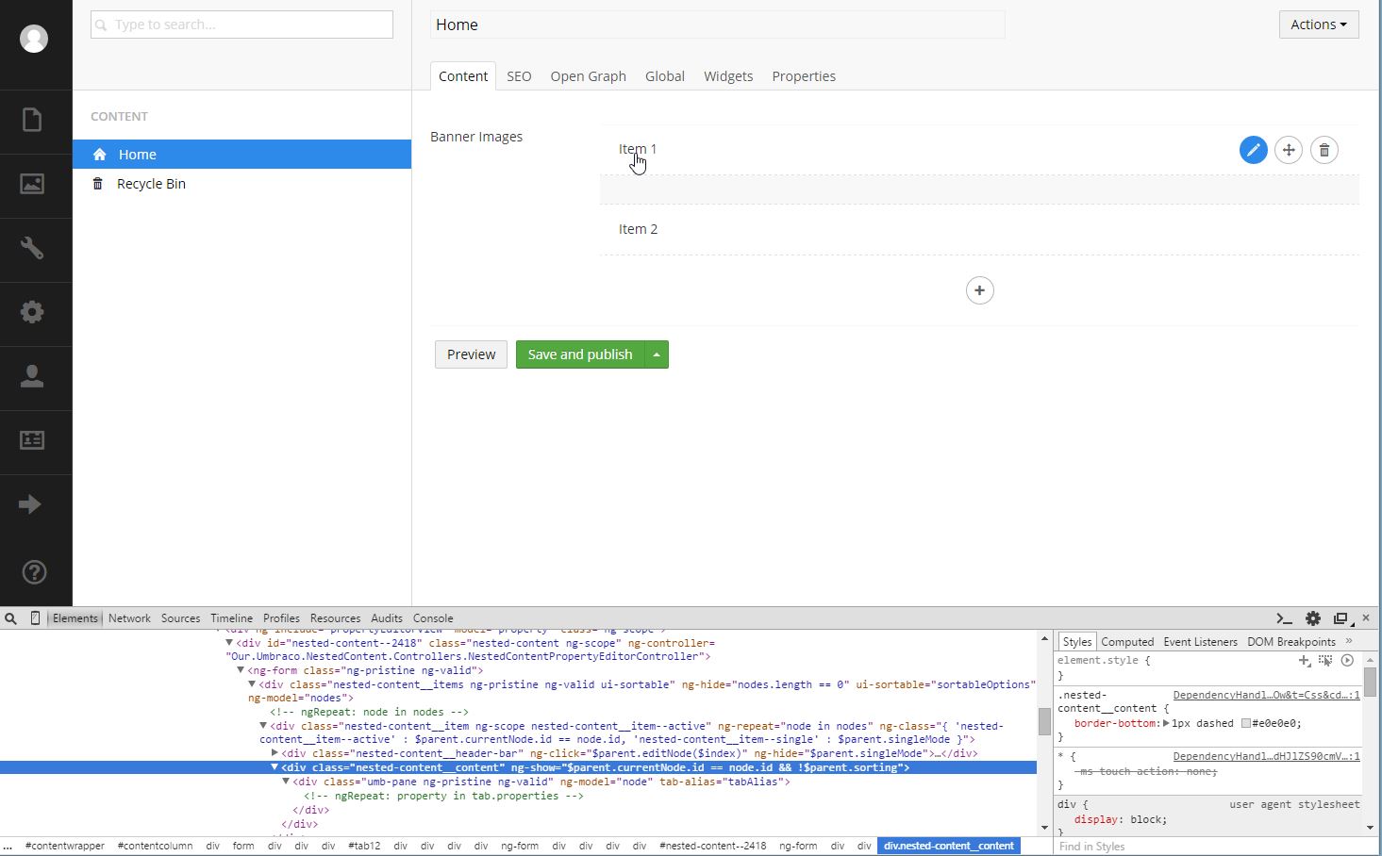Viewport: 1382px width, 856px height.
Task: Open the Actions dropdown
Action: coord(1319,25)
